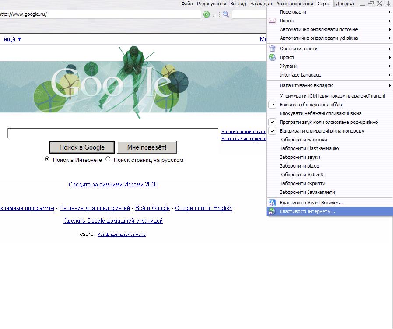393x329 pixels.
Task: Click the Internet properties icon at menu bottom
Action: tap(272, 211)
